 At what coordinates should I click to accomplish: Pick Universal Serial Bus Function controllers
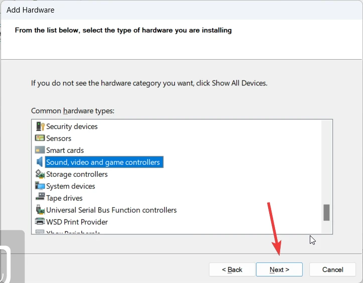[x=111, y=210]
